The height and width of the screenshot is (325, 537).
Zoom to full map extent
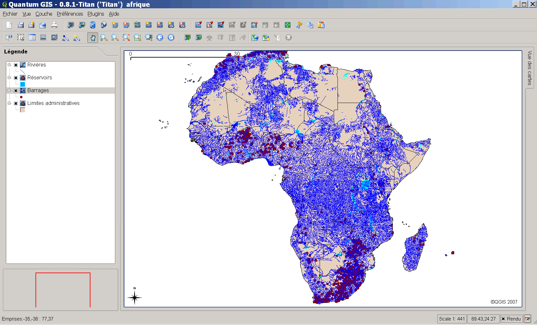[126, 37]
